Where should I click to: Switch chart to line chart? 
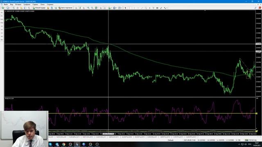(84, 8)
